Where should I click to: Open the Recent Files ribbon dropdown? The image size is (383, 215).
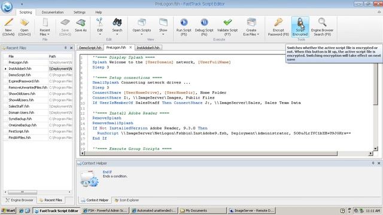tap(45, 26)
